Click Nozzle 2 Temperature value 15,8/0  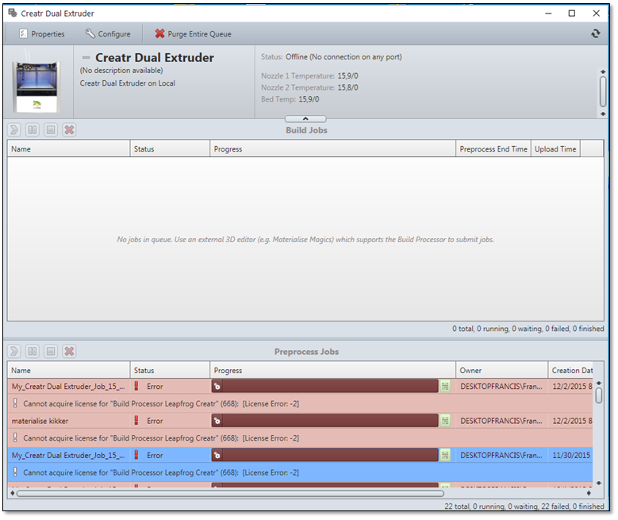[347, 87]
